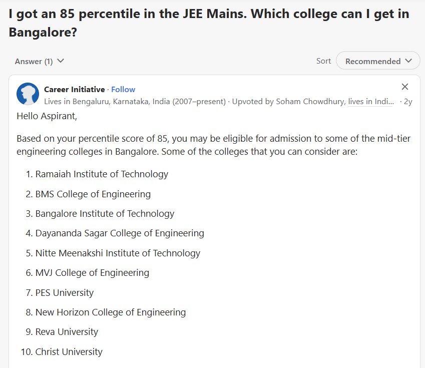The width and height of the screenshot is (425, 368).
Task: Select PES University list entry
Action: tap(64, 292)
